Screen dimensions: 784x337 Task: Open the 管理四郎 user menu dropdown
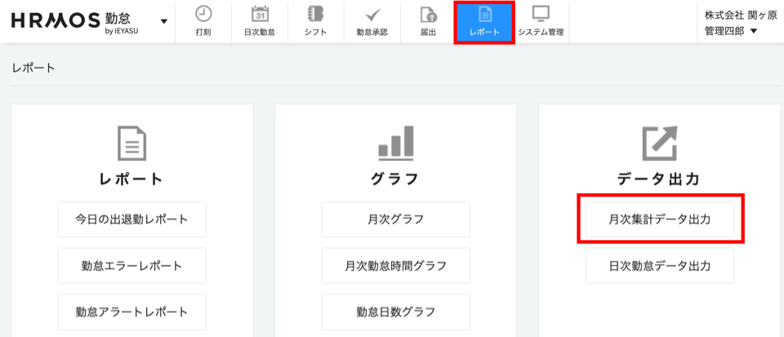tap(730, 31)
